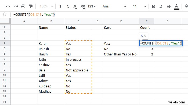Viewport: 188px width, 105px height.
Task: Select row 9 header
Action: point(5,70)
